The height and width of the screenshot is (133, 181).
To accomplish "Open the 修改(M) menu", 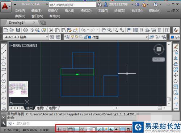I will [x=155, y=11].
